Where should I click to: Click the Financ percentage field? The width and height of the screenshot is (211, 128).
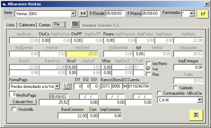(x=109, y=40)
